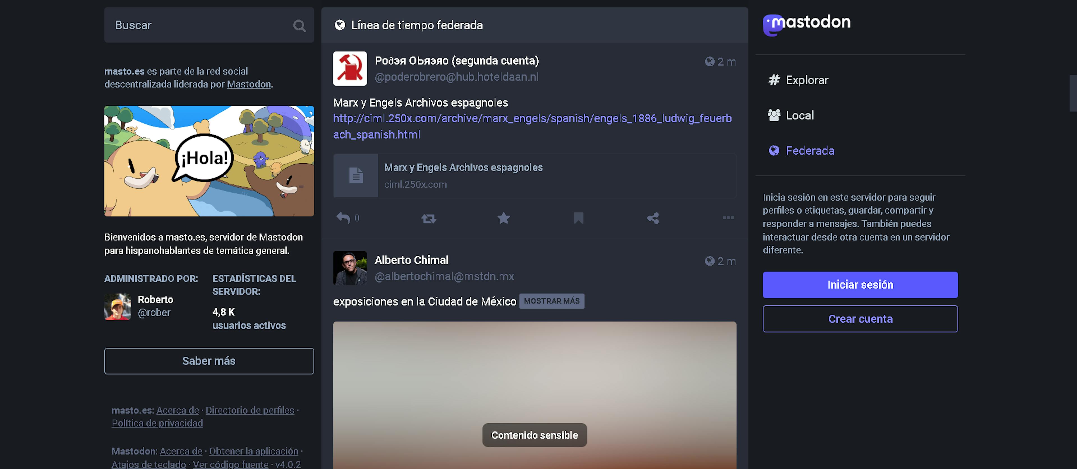1077x469 pixels.
Task: Bookmark the Marx y Engels post
Action: pyautogui.click(x=578, y=218)
